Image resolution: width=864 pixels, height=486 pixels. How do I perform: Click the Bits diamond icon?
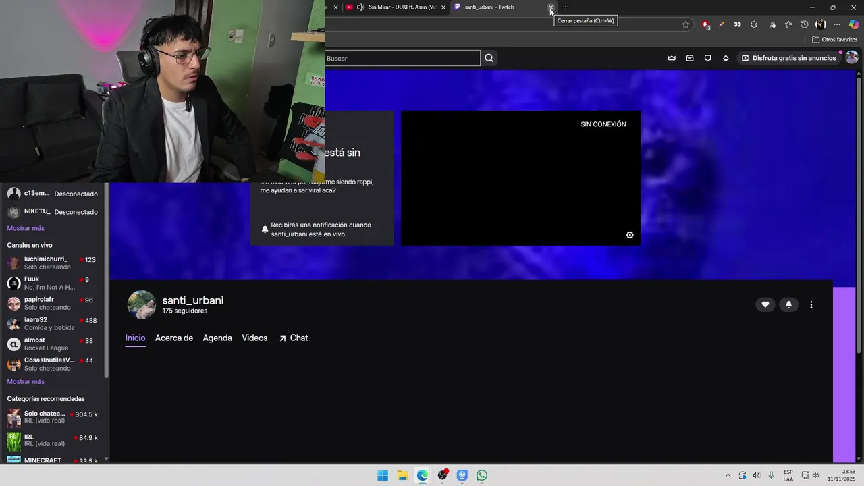726,58
